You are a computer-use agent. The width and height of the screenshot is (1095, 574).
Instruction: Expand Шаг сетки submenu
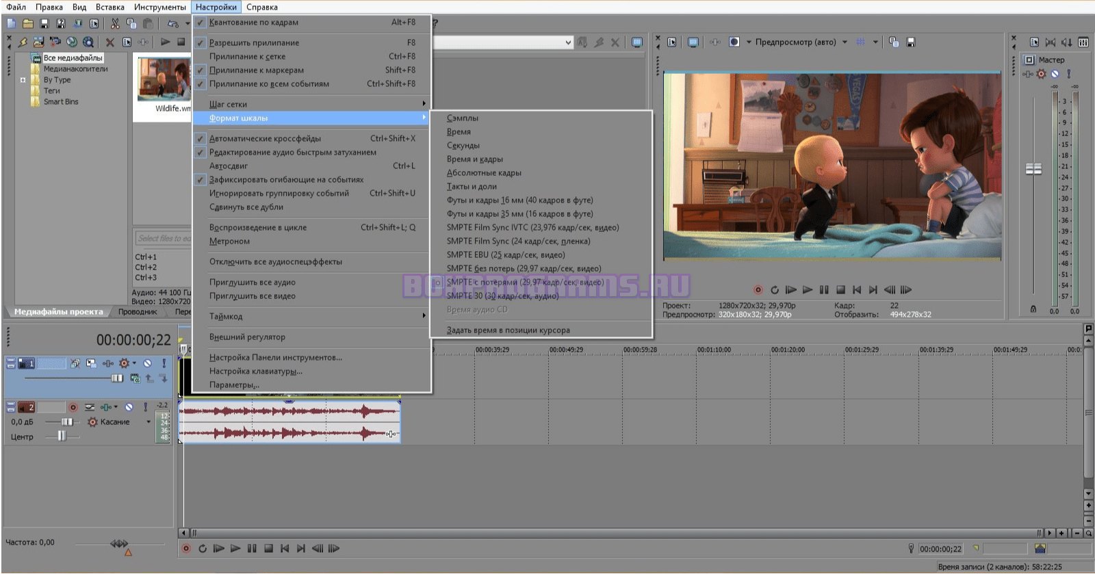[x=312, y=104]
